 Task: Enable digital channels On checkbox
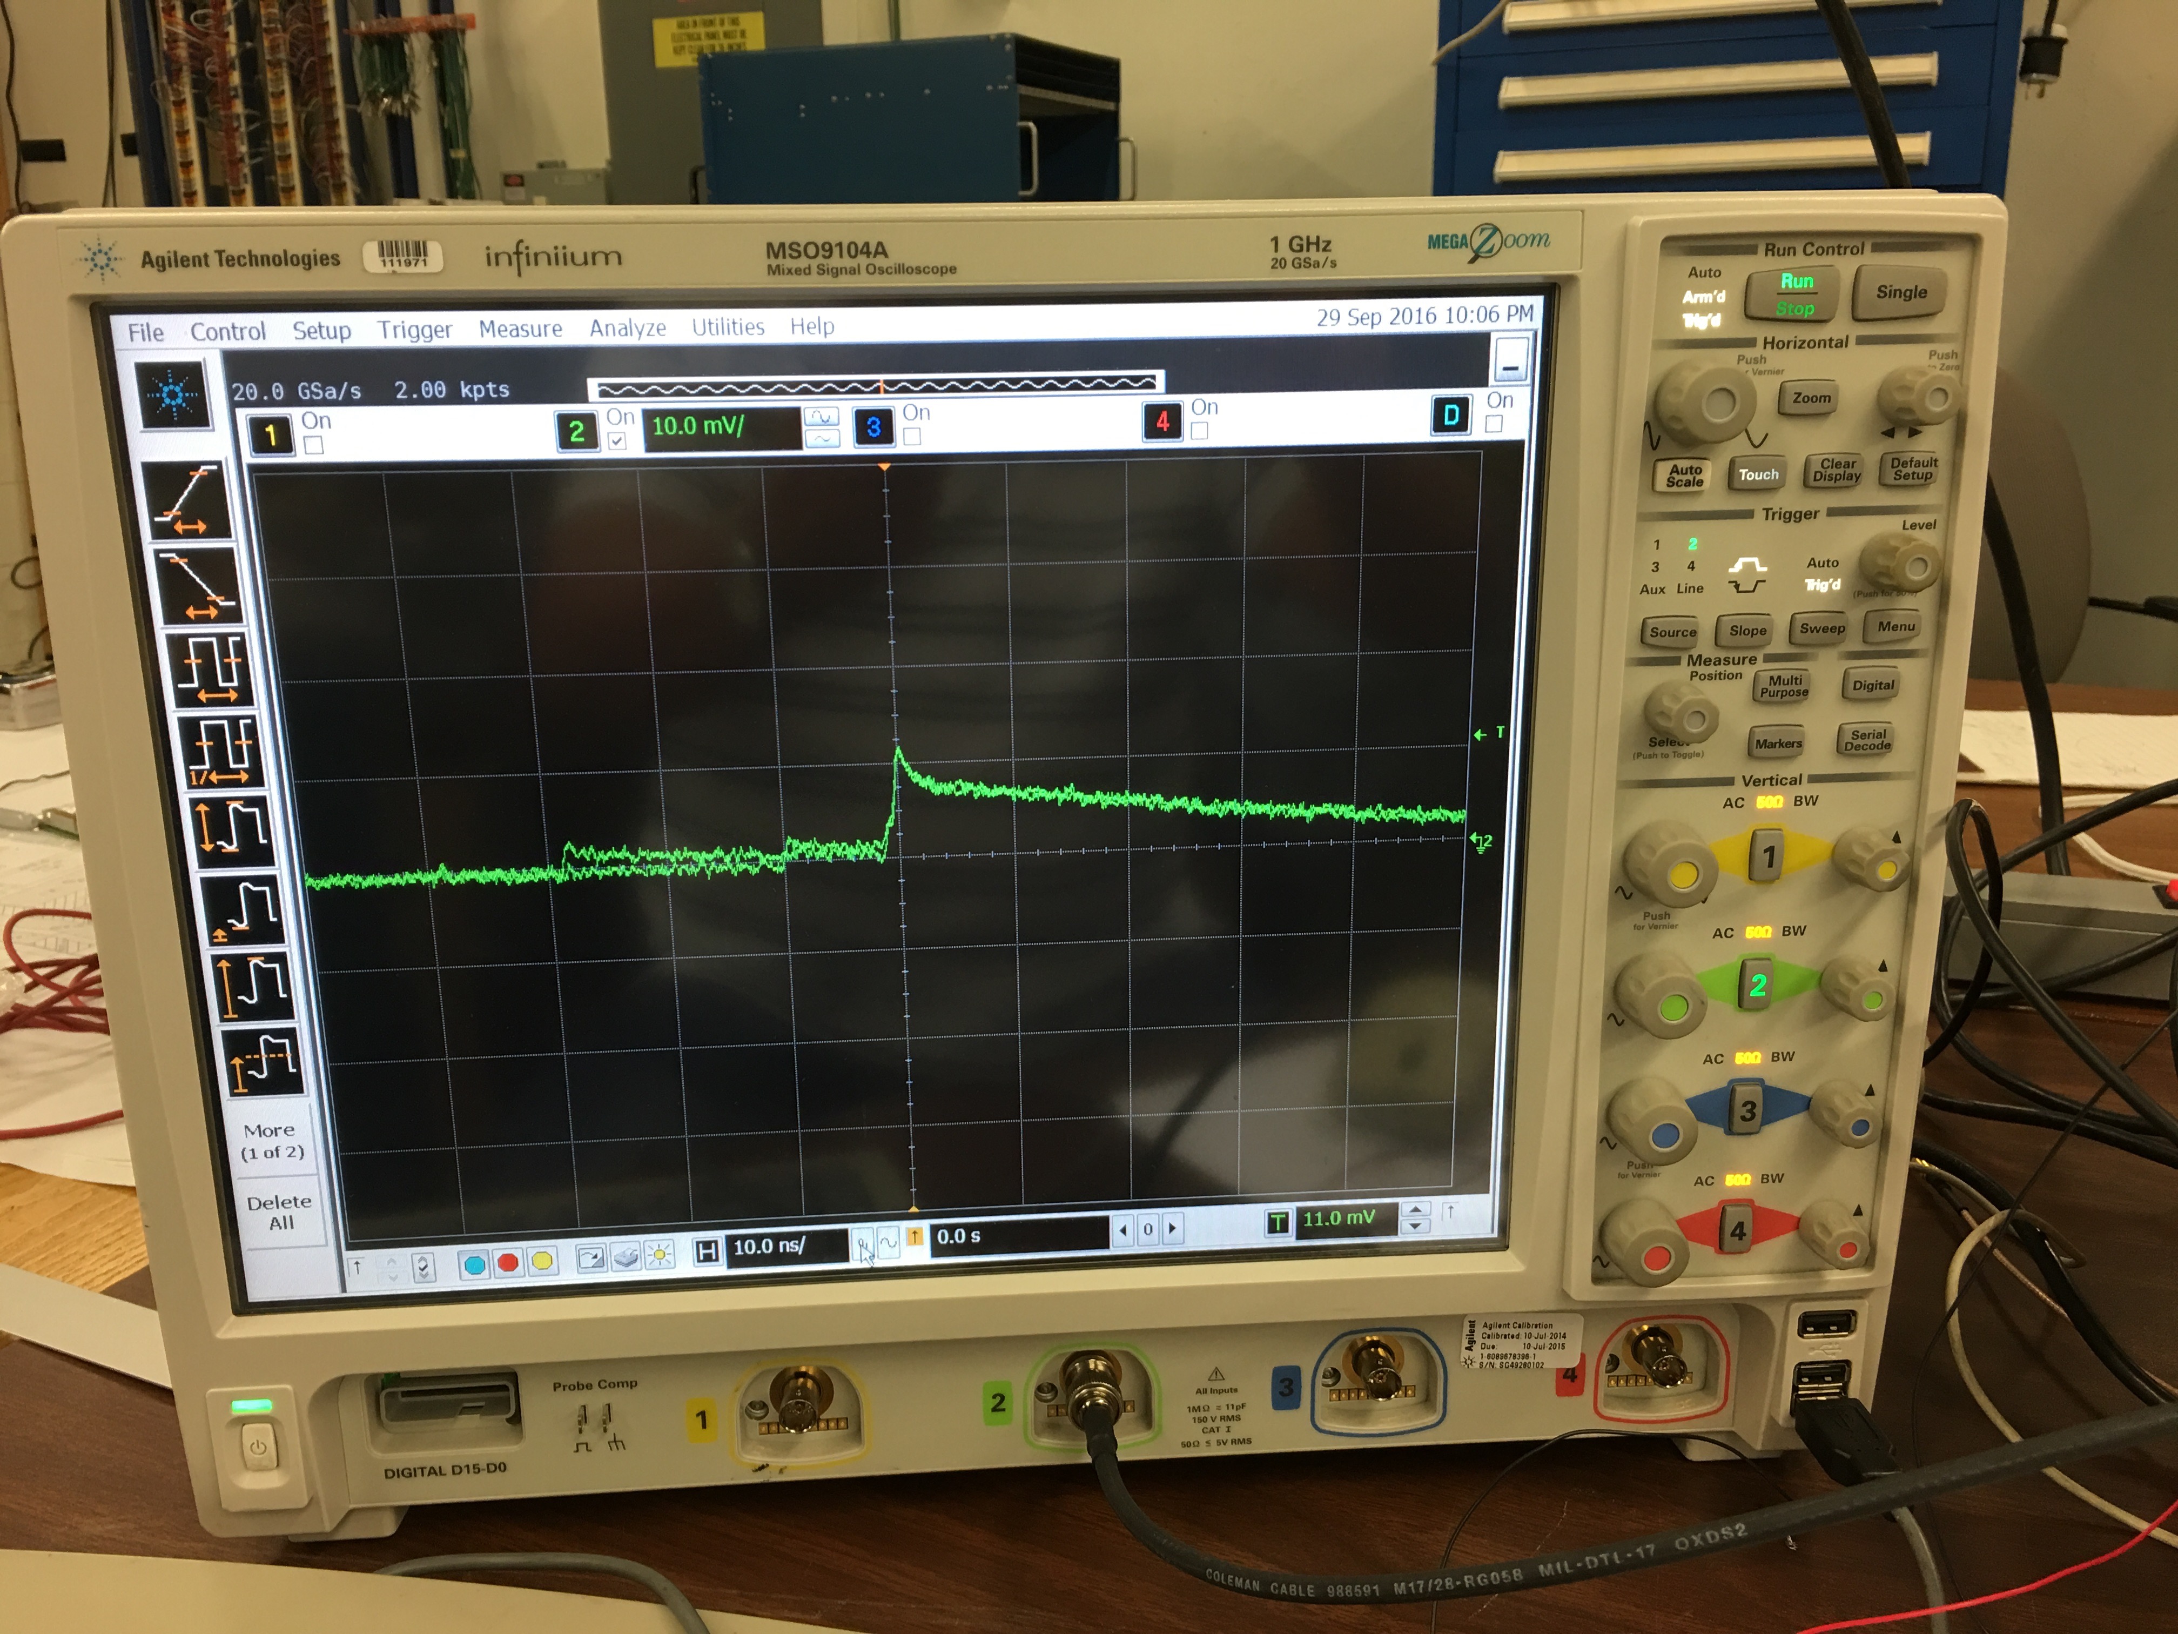[1495, 424]
